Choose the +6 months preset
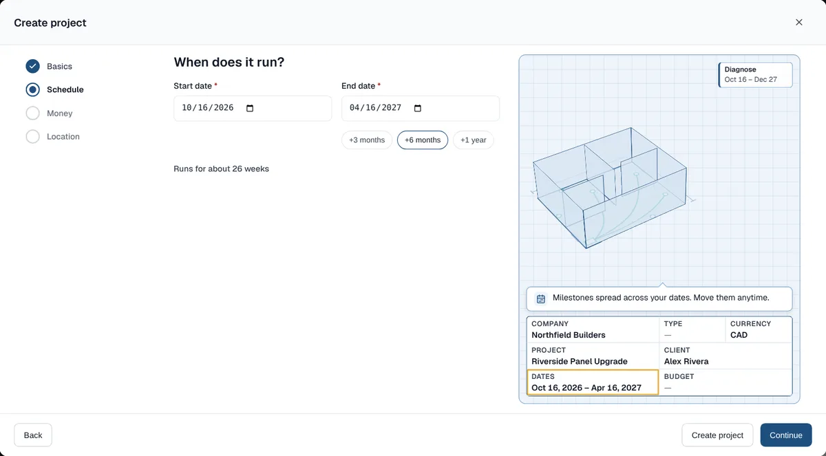This screenshot has width=826, height=456. click(x=423, y=140)
